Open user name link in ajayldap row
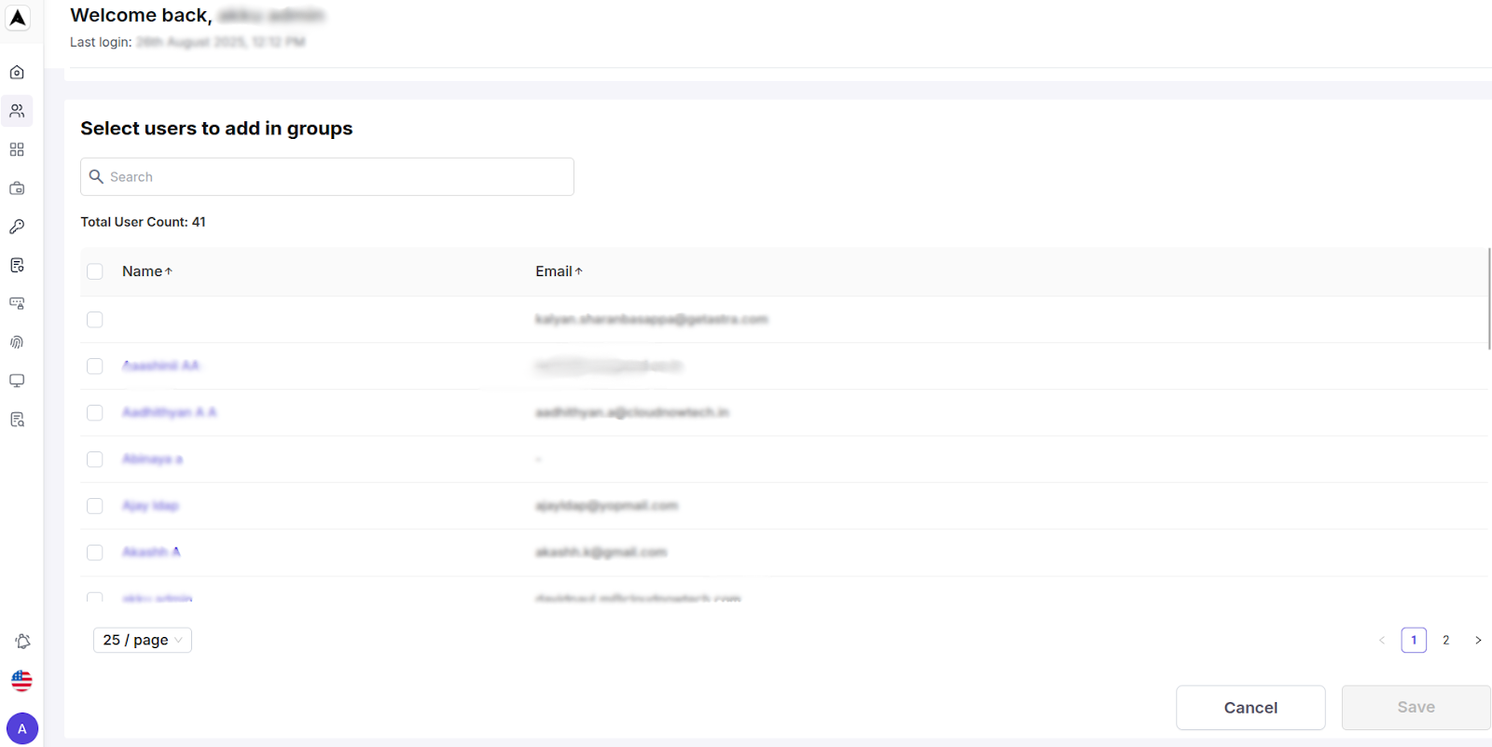The width and height of the screenshot is (1492, 747). (150, 505)
